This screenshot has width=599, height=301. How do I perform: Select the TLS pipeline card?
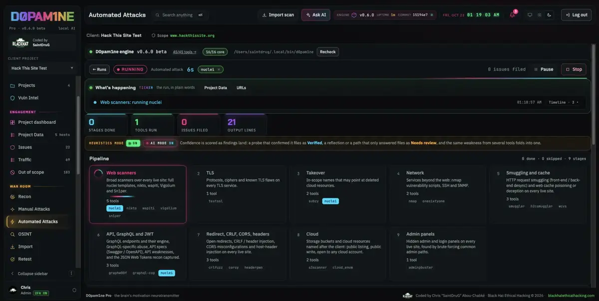click(x=238, y=194)
